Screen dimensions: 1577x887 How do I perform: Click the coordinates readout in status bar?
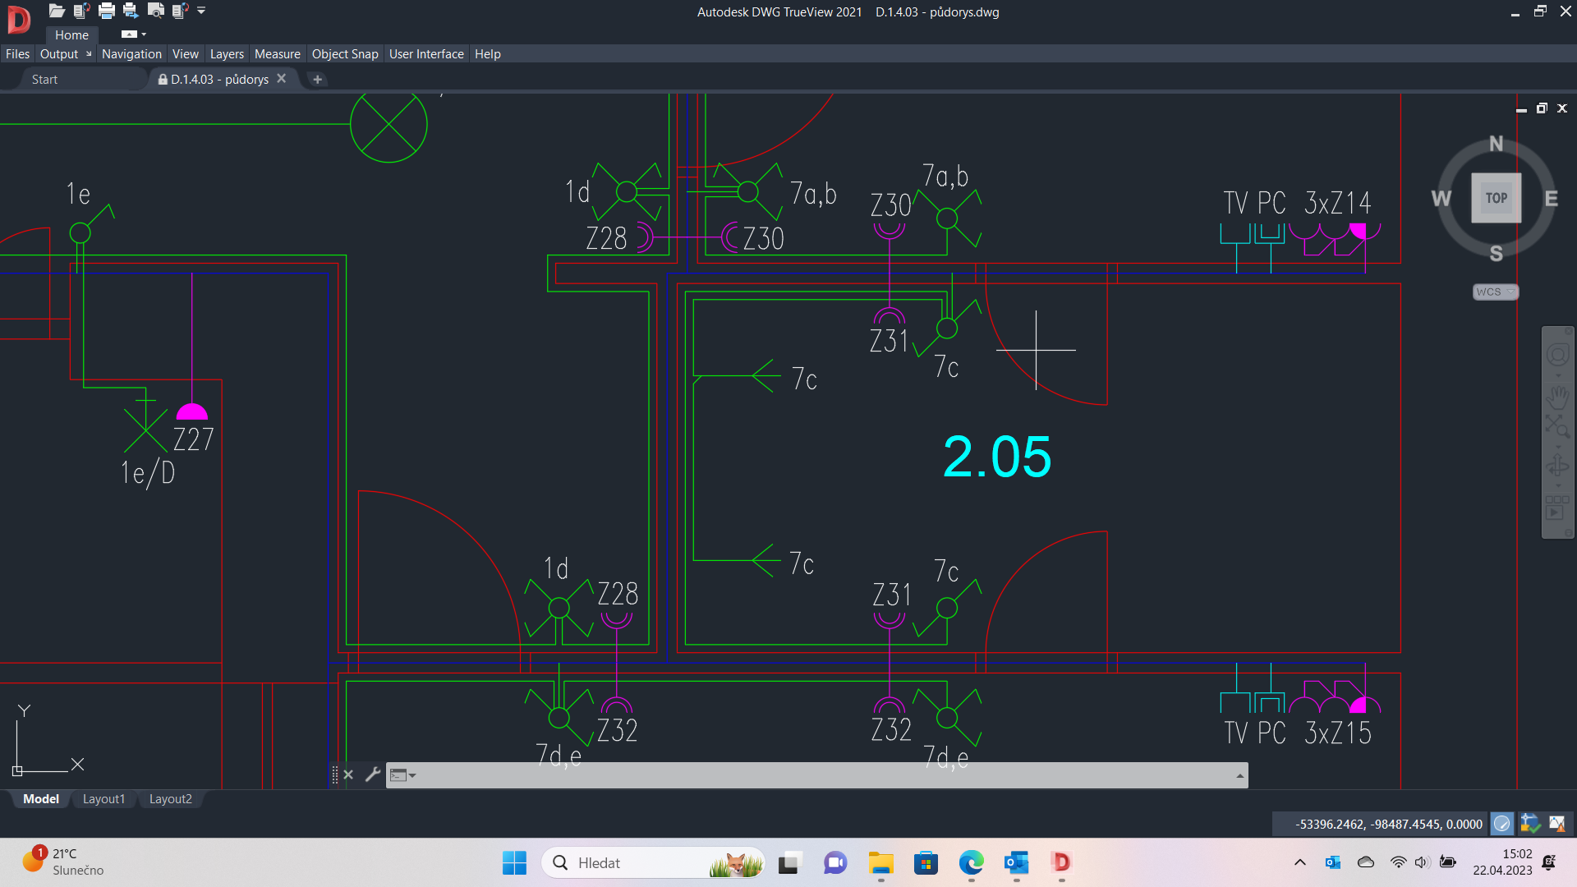tap(1388, 824)
